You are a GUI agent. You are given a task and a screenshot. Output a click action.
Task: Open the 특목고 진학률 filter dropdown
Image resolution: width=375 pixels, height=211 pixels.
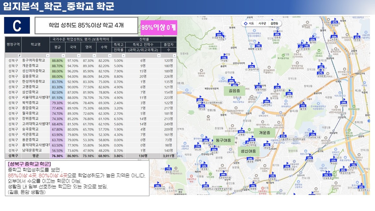[x=124, y=56]
